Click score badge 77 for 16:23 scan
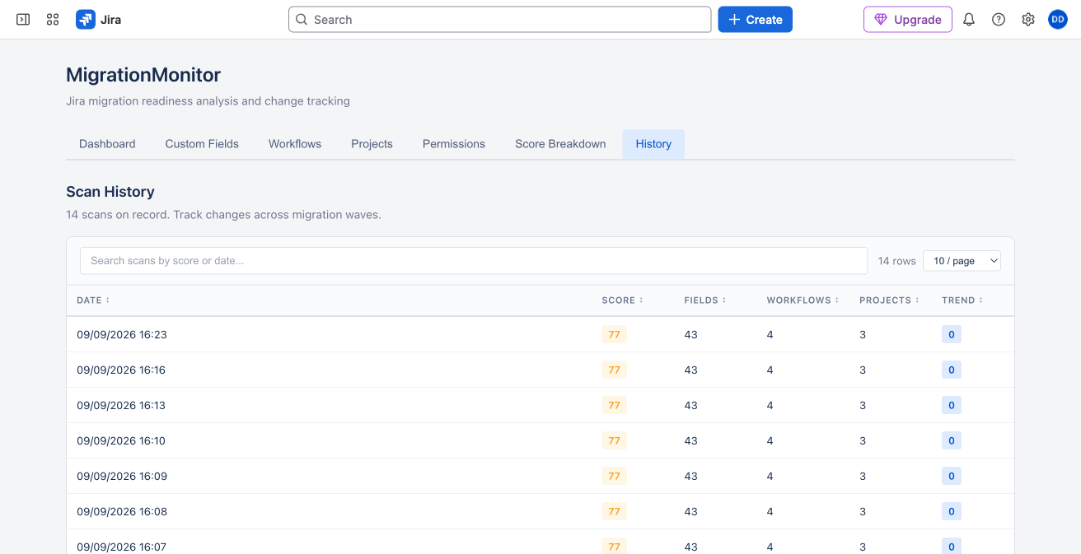 pos(614,335)
